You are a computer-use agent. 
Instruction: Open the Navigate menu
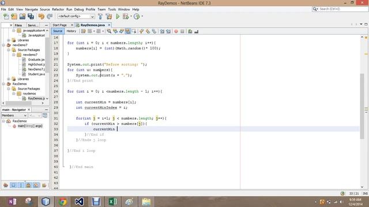[x=31, y=9]
